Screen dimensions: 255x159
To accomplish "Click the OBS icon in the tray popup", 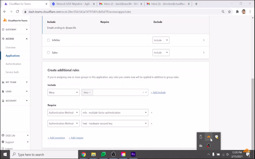I will tap(209, 145).
